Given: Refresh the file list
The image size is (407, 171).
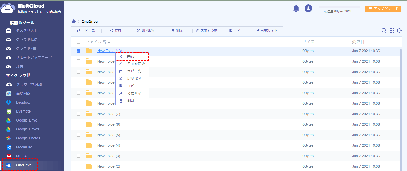Looking at the screenshot, I should click(x=399, y=31).
